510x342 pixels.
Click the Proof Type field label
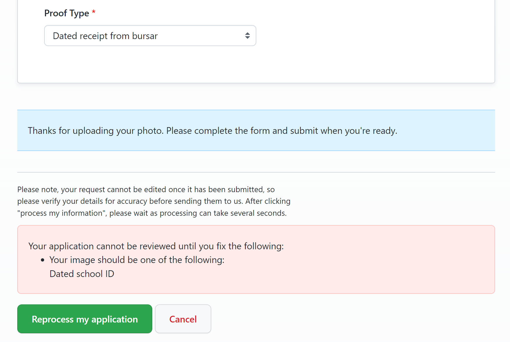click(x=67, y=13)
